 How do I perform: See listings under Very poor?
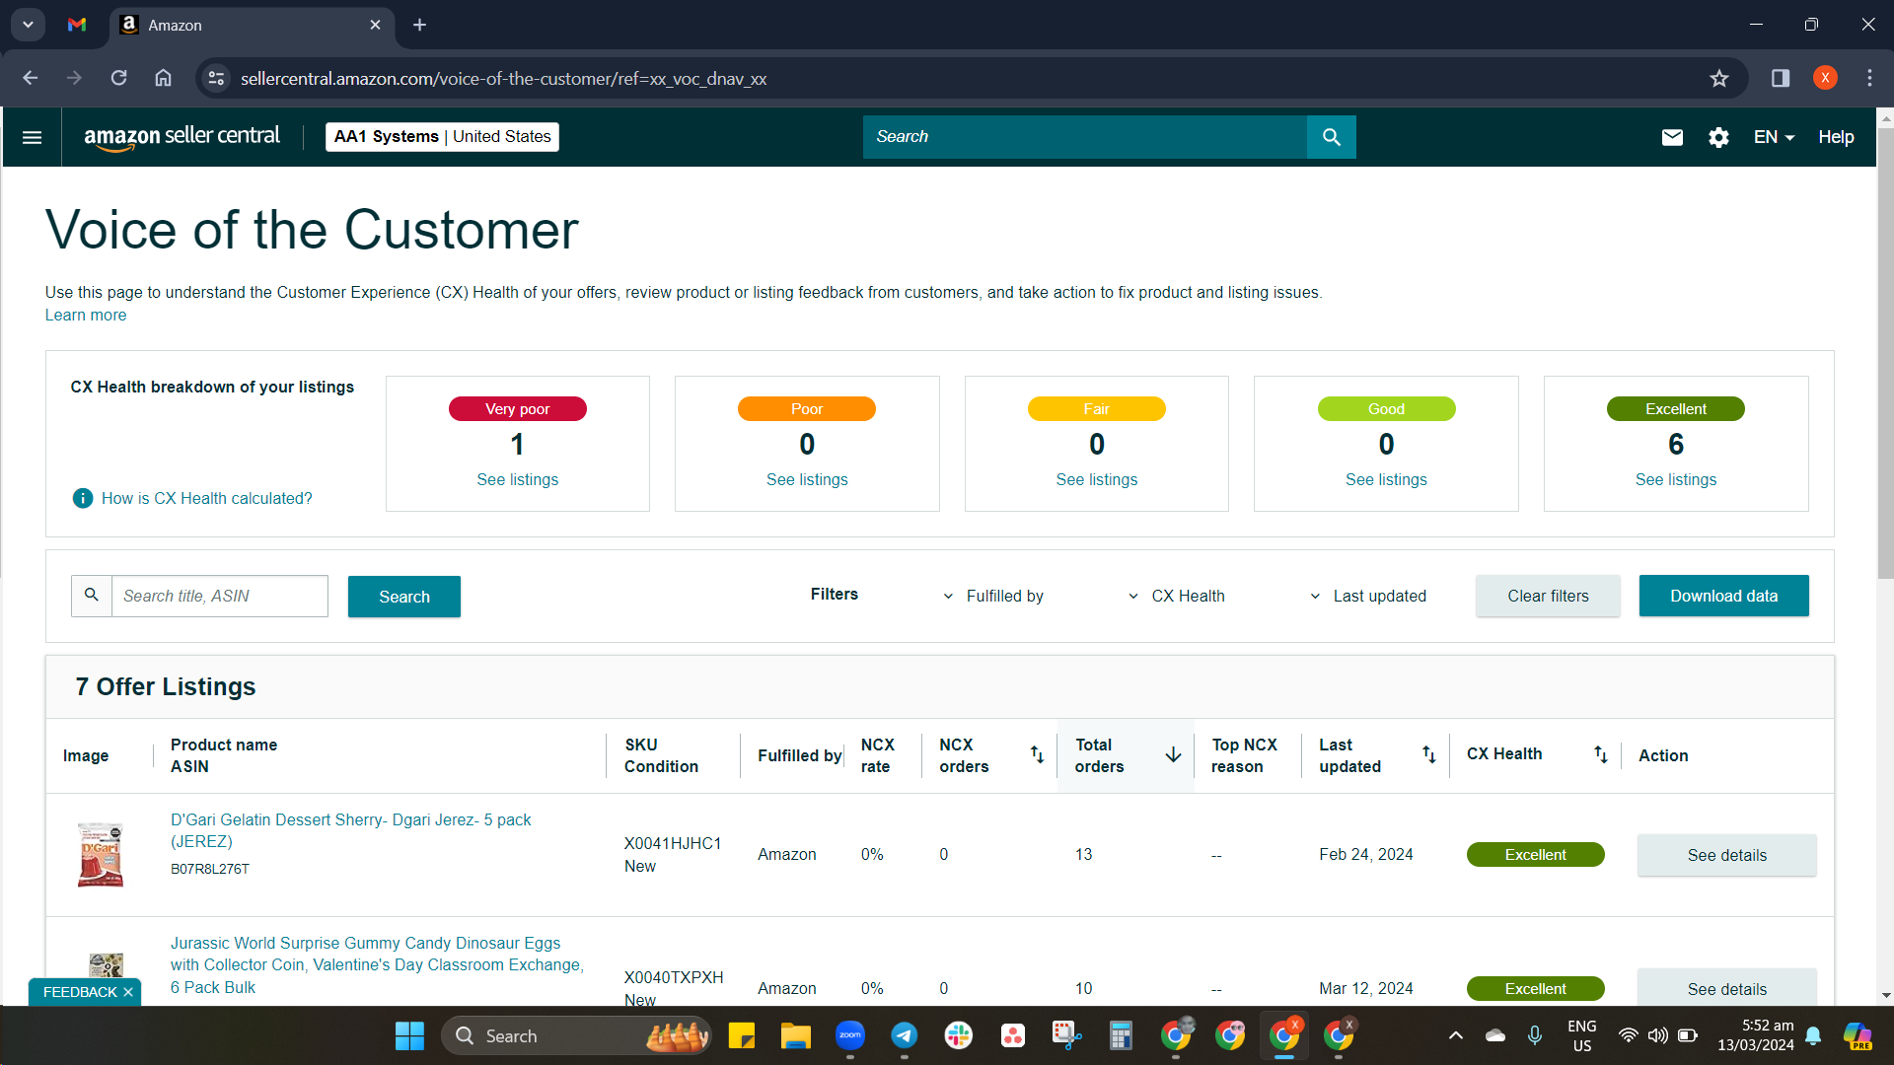click(x=517, y=479)
